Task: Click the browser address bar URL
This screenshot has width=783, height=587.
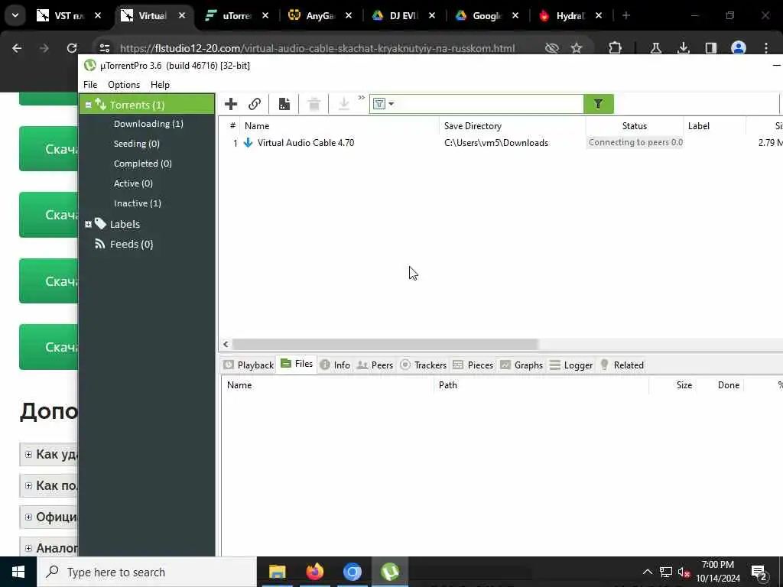Action: click(317, 48)
